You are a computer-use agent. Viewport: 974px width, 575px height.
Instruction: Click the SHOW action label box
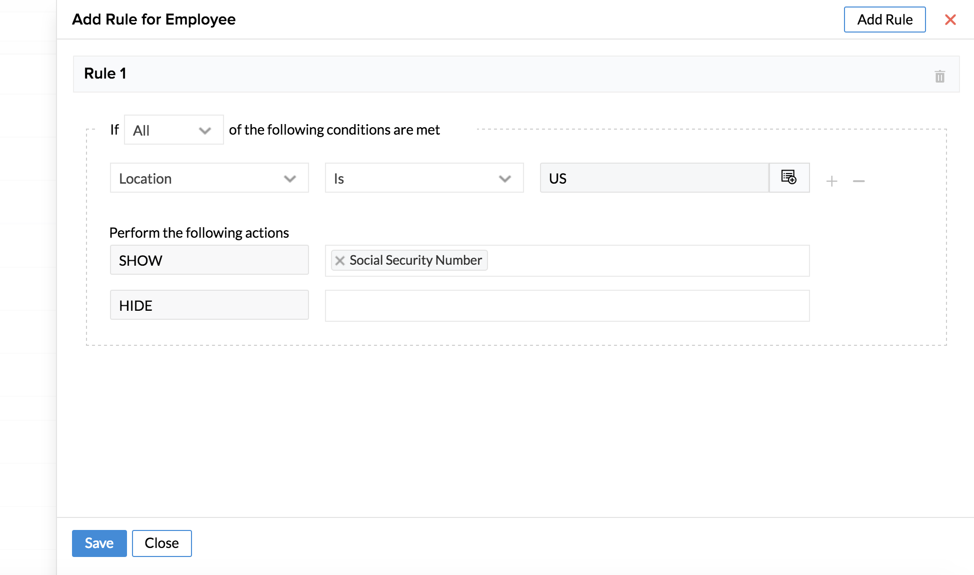pos(209,260)
